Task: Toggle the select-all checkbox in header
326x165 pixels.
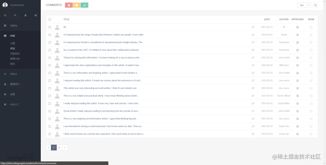Action: (50, 19)
